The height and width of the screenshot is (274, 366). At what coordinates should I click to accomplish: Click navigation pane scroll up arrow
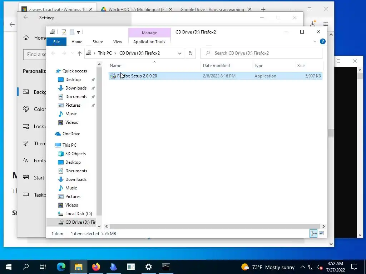tap(99, 64)
